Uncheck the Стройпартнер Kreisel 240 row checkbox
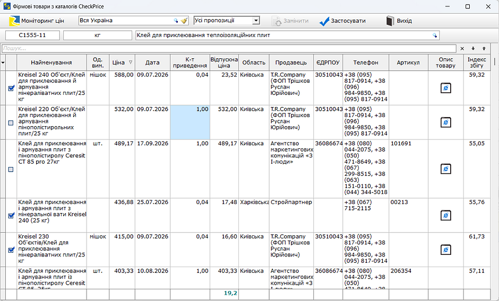The width and height of the screenshot is (499, 301). 11,216
